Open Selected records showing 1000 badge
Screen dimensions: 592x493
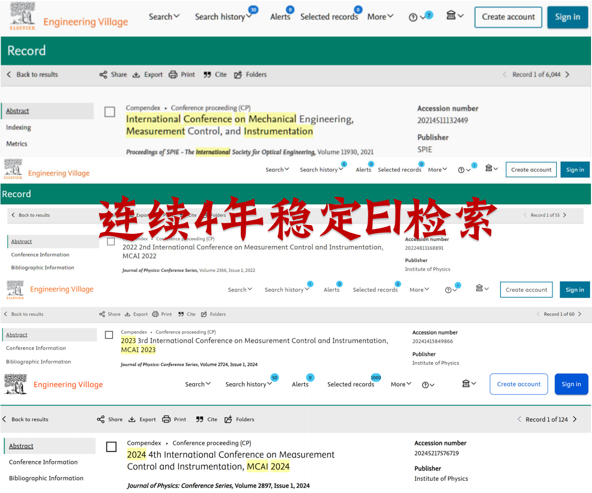[351, 384]
